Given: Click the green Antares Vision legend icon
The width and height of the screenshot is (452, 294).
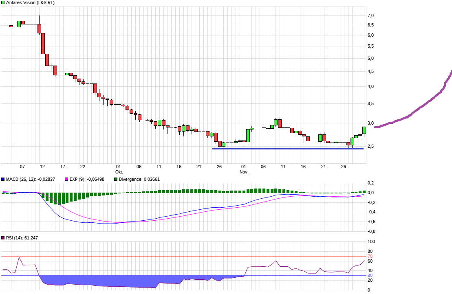Looking at the screenshot, I should (3, 3).
